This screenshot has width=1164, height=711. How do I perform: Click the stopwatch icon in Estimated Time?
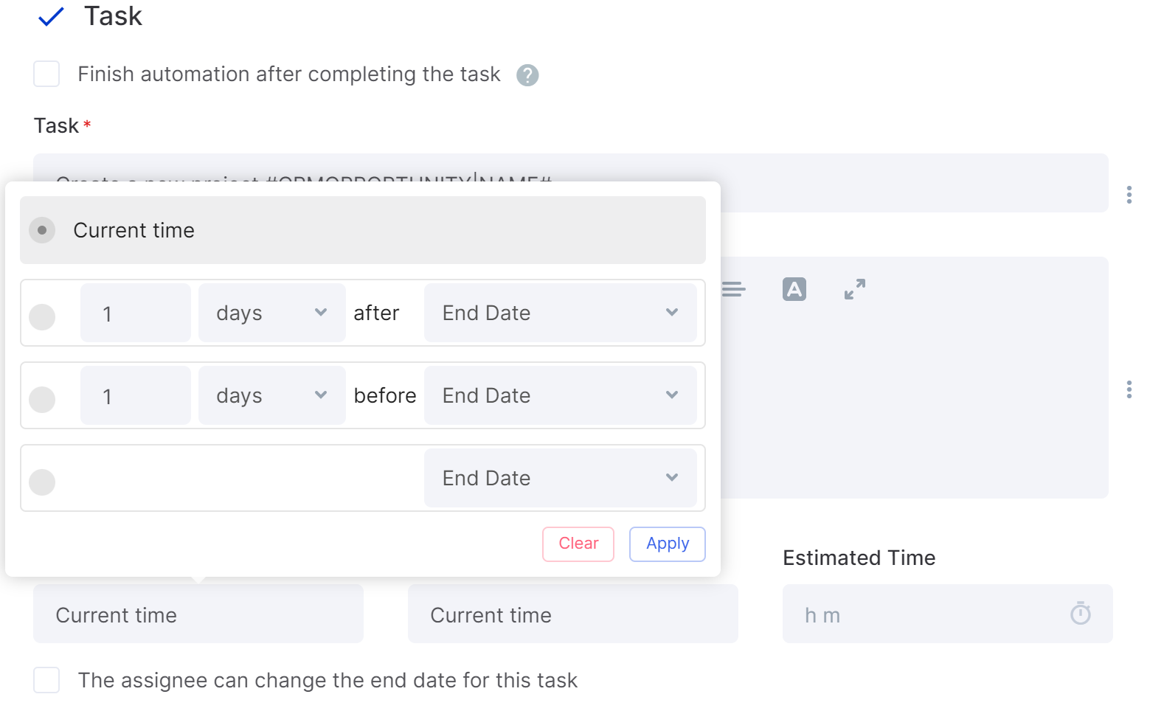point(1080,614)
